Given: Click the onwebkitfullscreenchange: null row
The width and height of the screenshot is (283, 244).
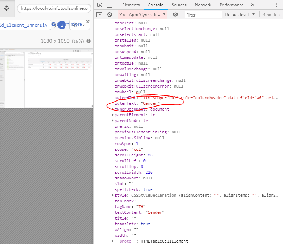Looking at the screenshot, I should click(150, 80).
